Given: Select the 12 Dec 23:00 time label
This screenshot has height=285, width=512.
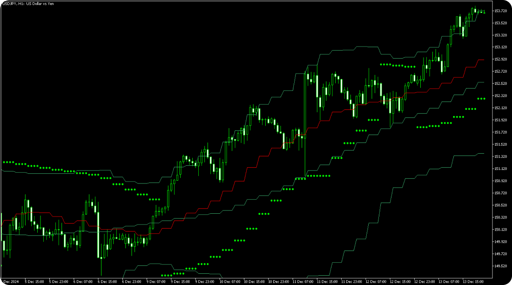Looking at the screenshot, I should coord(424,281).
